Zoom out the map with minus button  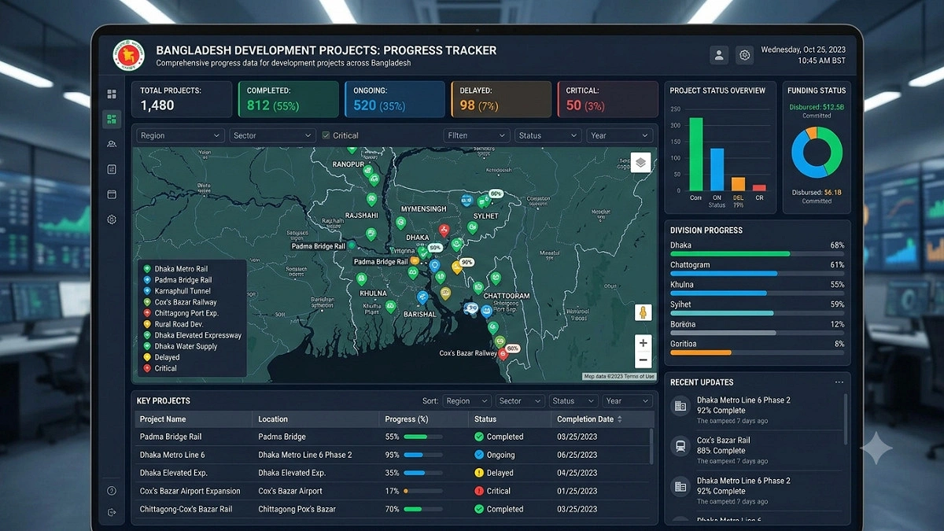tap(643, 360)
